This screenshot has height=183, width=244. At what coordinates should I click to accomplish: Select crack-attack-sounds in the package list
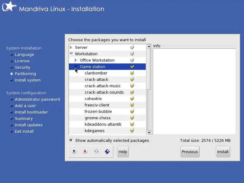point(104,92)
